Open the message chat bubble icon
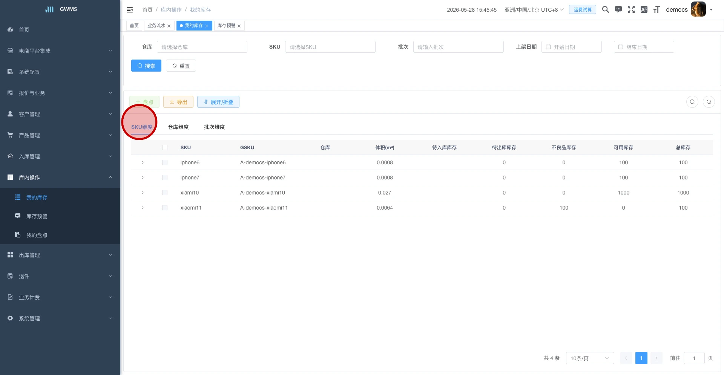The image size is (724, 375). (618, 9)
